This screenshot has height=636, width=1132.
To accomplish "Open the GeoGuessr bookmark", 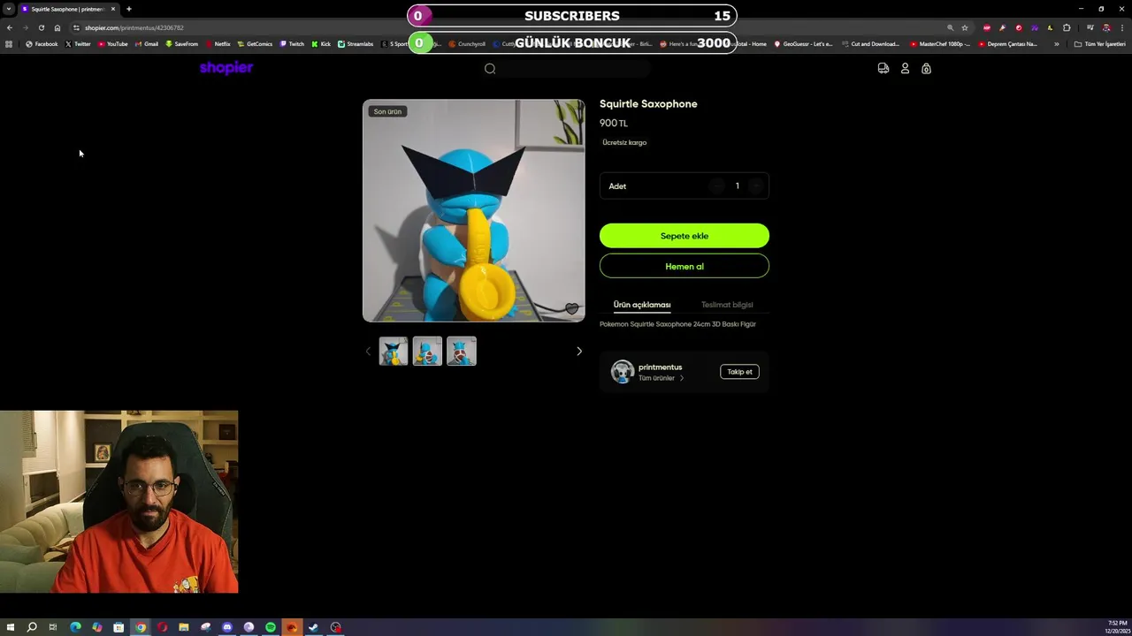I will coord(803,44).
